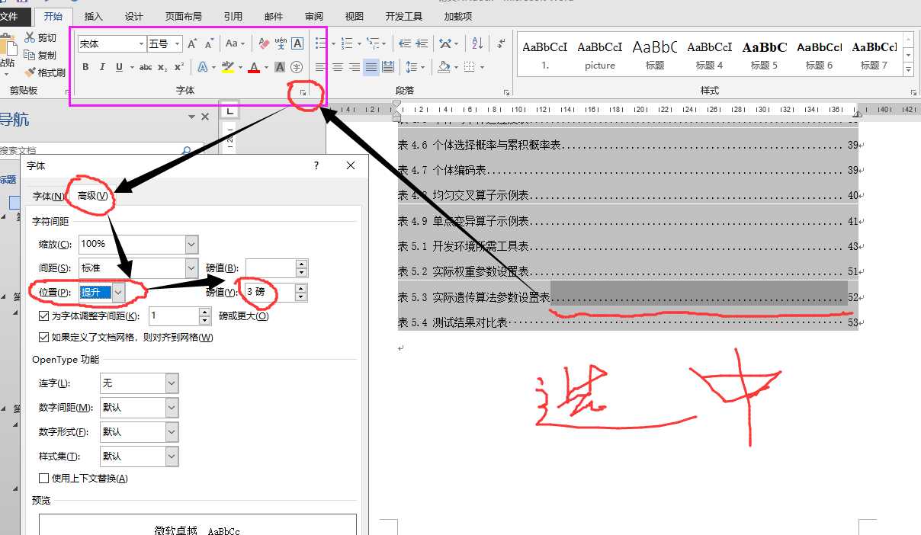
Task: Apply Superscript formatting
Action: tap(179, 68)
